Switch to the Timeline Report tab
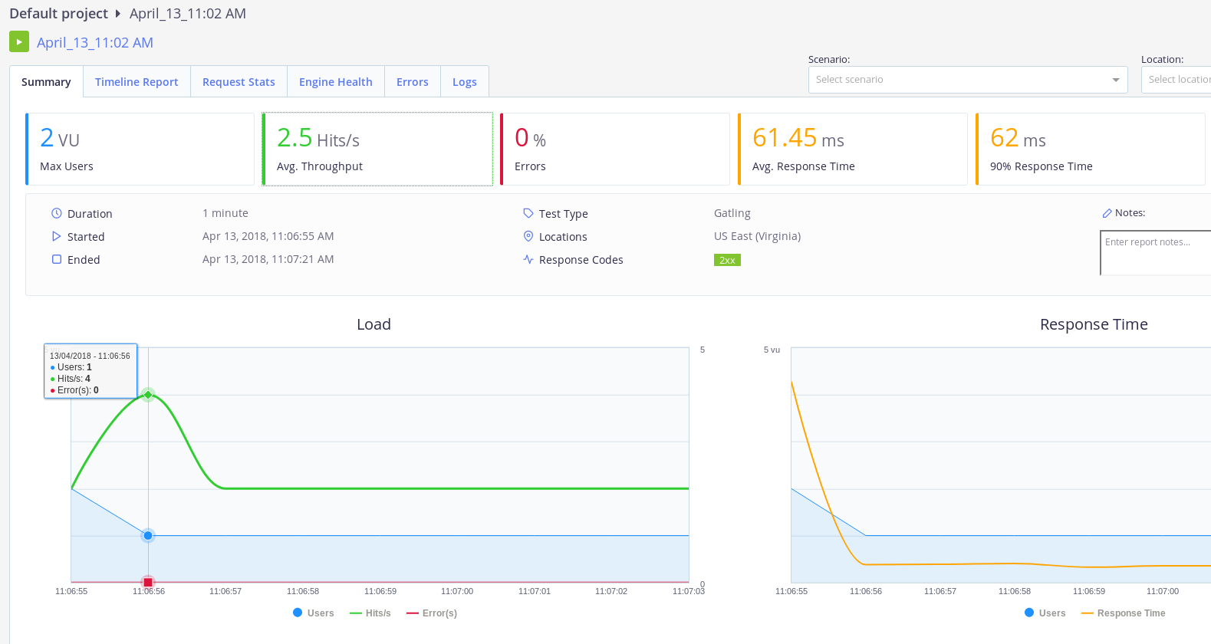Viewport: 1211px width, 644px height. tap(137, 82)
